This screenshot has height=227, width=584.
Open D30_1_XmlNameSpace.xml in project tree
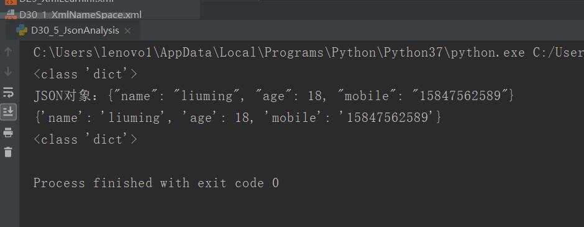pyautogui.click(x=80, y=15)
